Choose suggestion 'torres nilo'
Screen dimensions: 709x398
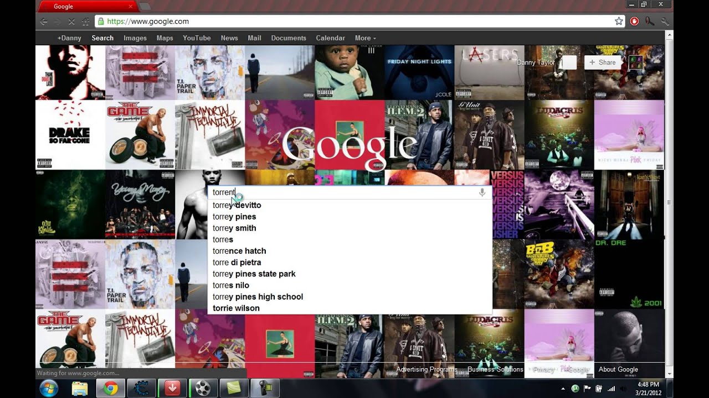[x=350, y=285]
